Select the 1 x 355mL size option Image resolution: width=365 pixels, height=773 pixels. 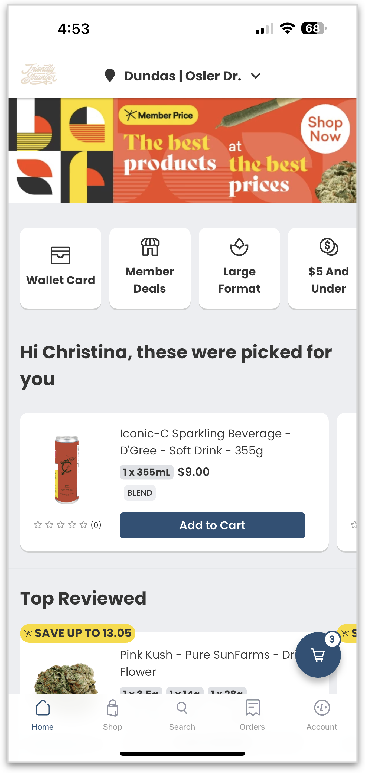[x=147, y=472]
